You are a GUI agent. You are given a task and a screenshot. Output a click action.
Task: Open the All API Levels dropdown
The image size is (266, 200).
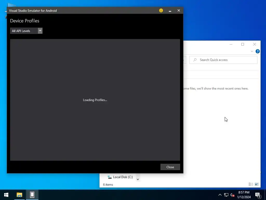pos(26,31)
